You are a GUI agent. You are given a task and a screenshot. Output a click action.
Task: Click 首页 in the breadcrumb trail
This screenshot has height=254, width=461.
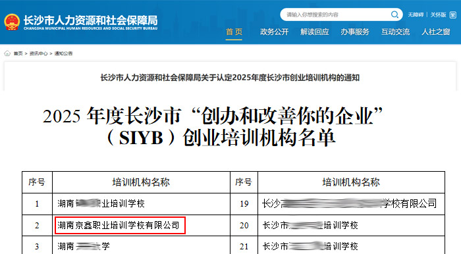[x=18, y=53]
